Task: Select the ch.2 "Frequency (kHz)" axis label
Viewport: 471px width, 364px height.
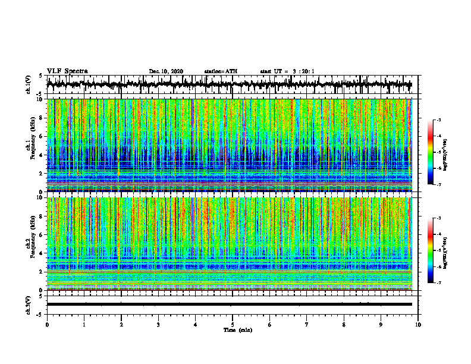Action: pos(33,237)
